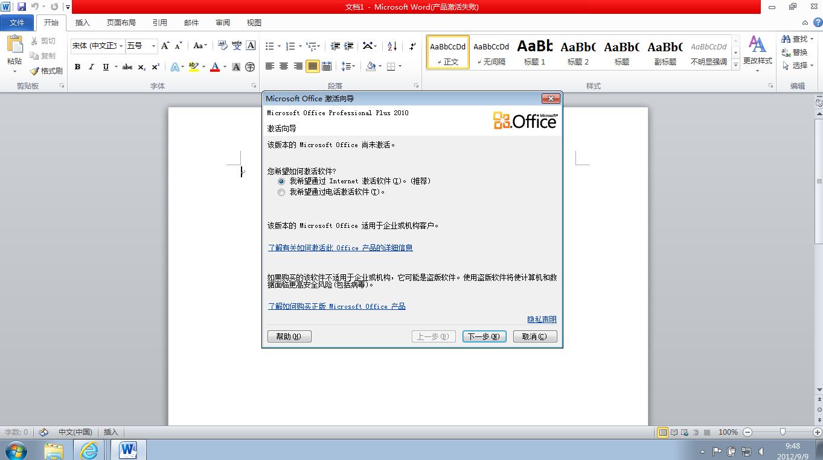Screen dimensions: 823x460
Task: Open Word Help question mark icon
Action: [818, 22]
